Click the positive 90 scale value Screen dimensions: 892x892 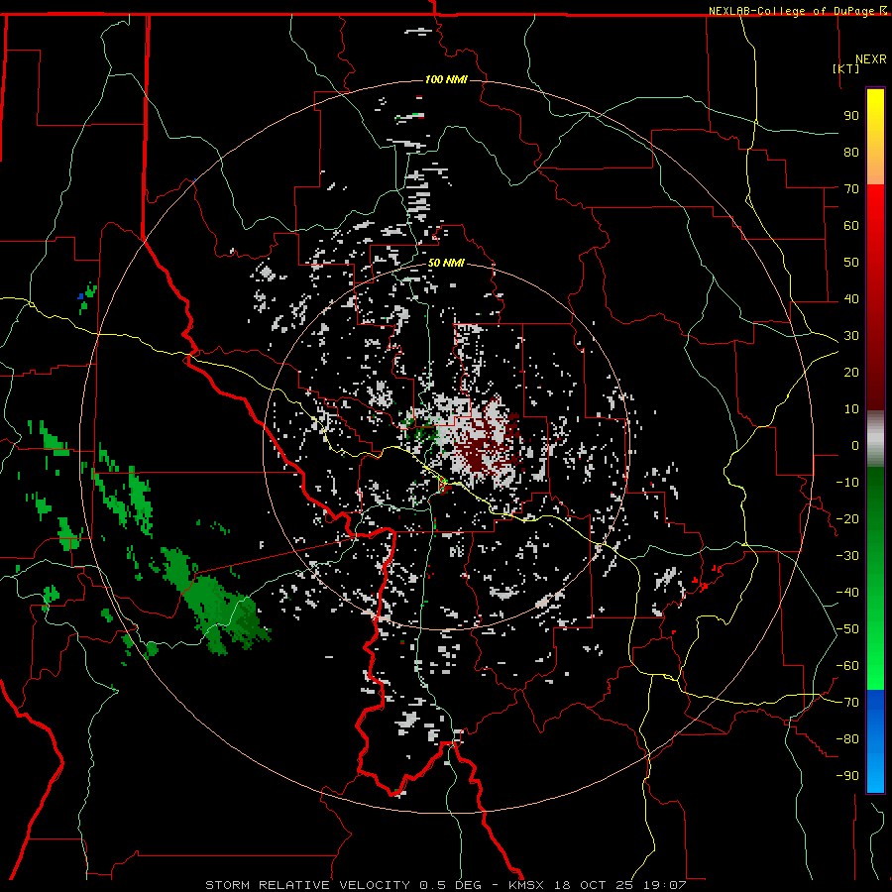851,116
